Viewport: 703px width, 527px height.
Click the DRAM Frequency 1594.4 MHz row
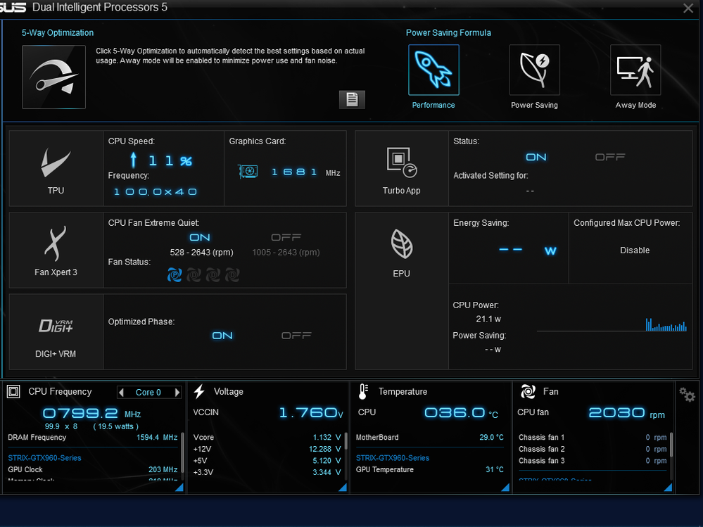click(93, 438)
